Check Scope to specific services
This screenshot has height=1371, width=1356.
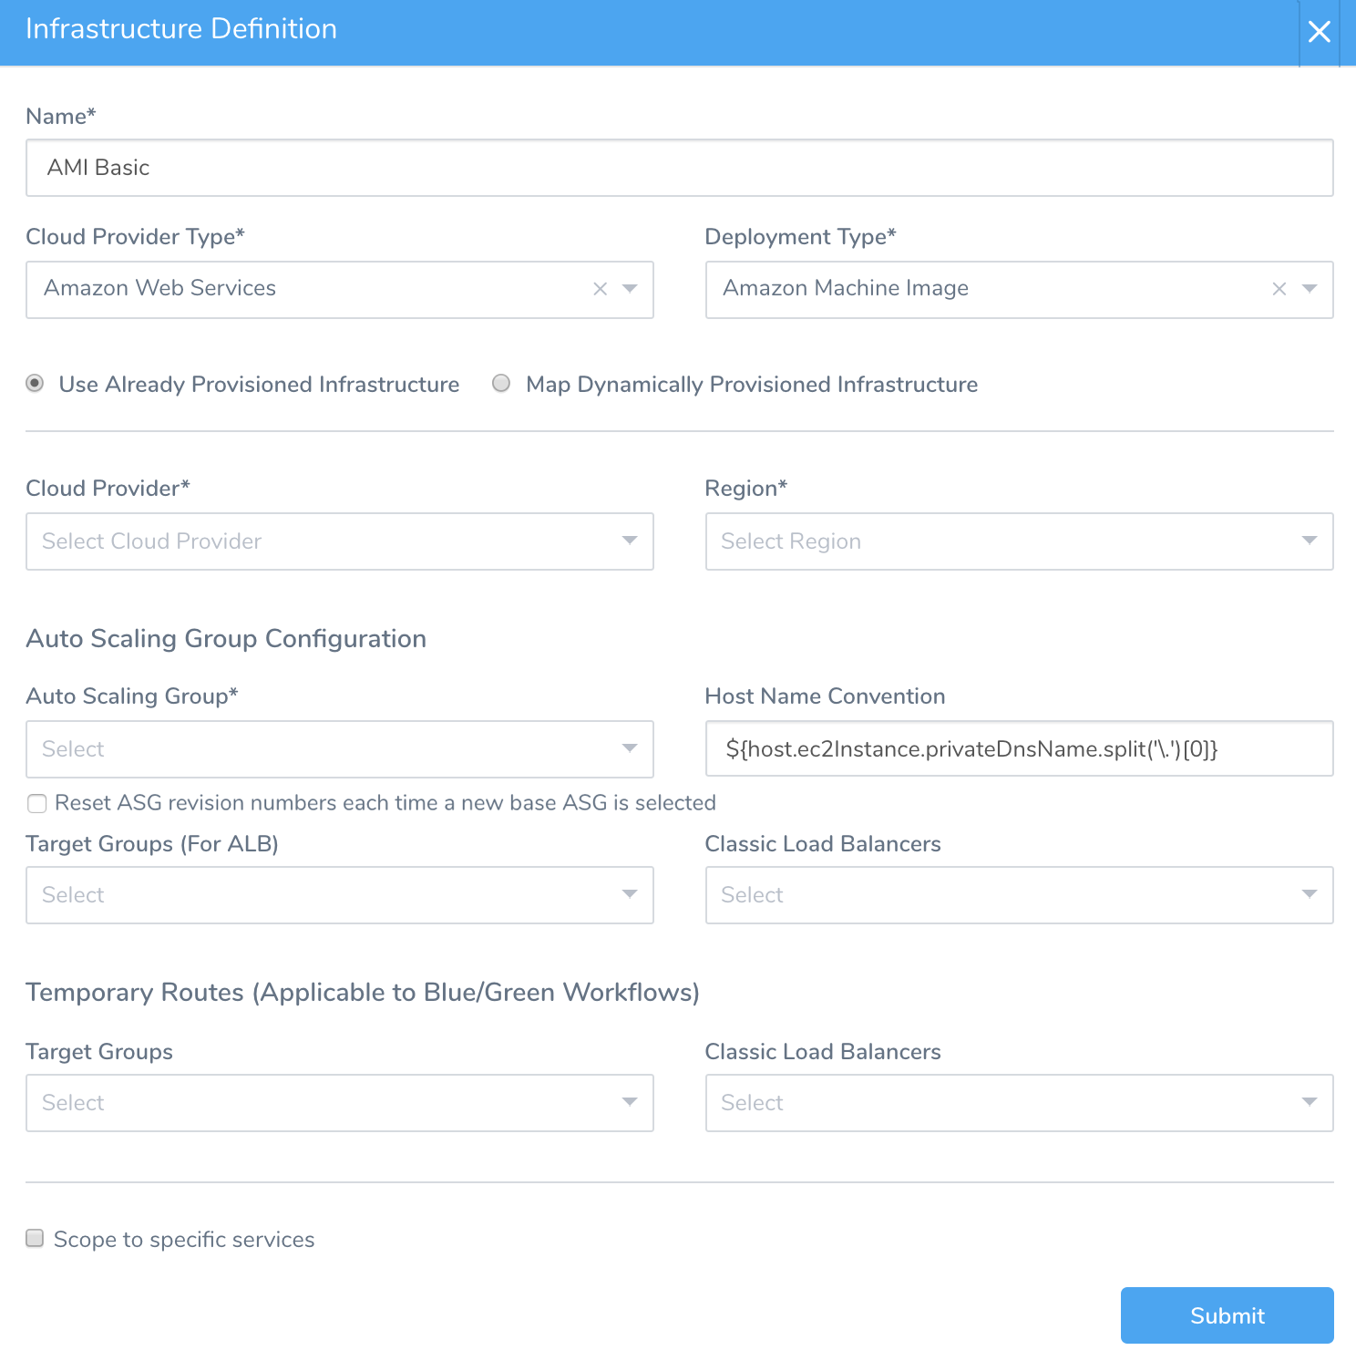tap(35, 1238)
